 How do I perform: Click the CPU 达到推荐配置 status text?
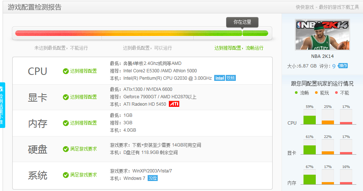point(83,71)
